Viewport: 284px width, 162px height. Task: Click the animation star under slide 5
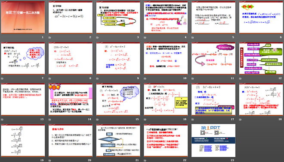tap(192, 38)
